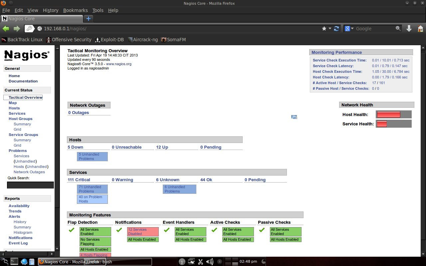Reload the Nagios page
Screen dimensions: 426x266
pos(336,29)
